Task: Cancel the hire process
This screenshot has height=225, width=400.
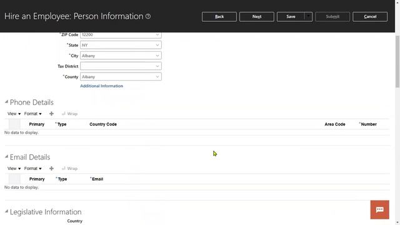Action: (370, 17)
